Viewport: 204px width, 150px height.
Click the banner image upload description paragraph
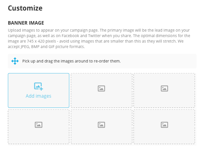[99, 38]
